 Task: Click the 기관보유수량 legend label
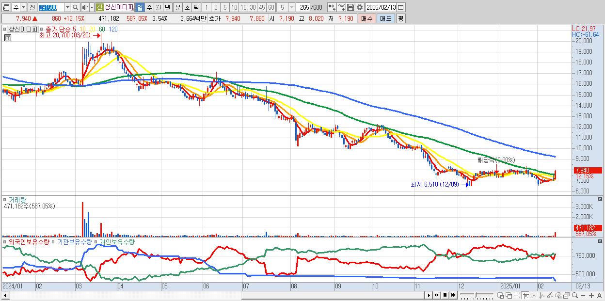tap(74, 241)
